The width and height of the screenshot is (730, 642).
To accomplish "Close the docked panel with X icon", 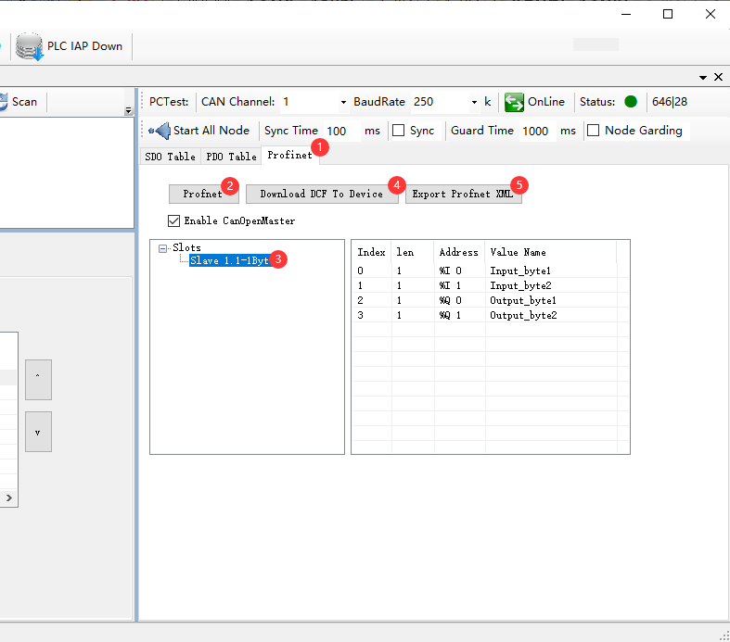I will pos(719,77).
